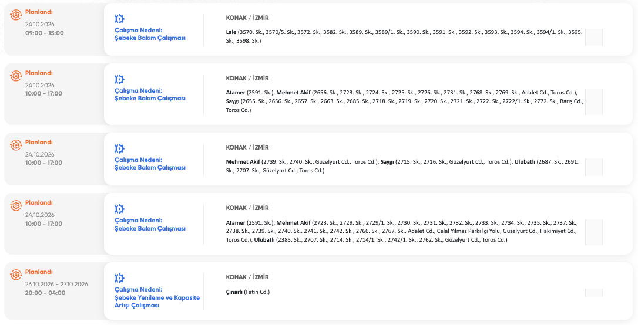Click the wrench icon in the card listing 2691. Sk.
638x325 pixels.
pyautogui.click(x=119, y=148)
